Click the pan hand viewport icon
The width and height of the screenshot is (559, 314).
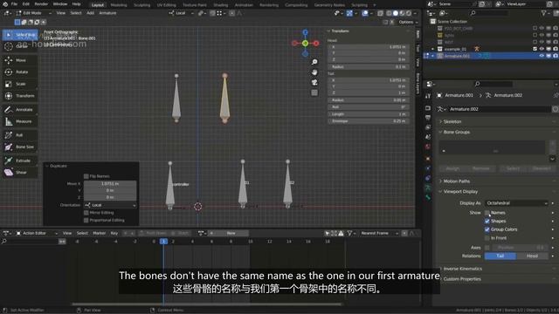pos(314,72)
